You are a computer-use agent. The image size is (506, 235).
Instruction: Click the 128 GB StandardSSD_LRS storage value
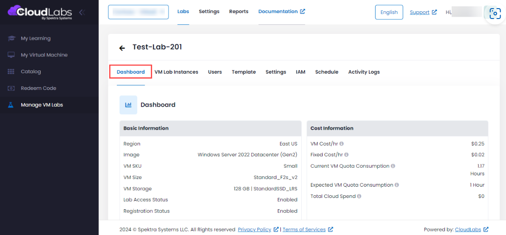tap(265, 188)
